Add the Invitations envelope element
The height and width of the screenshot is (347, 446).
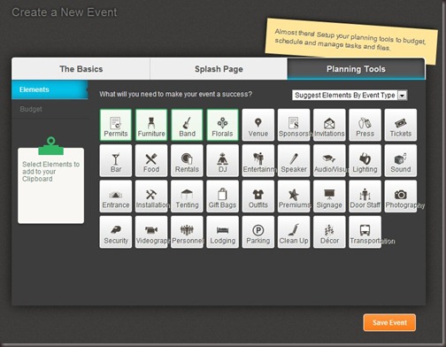coord(329,125)
